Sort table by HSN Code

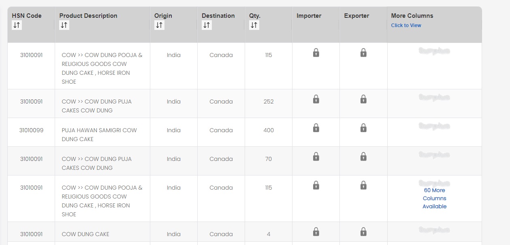point(17,25)
